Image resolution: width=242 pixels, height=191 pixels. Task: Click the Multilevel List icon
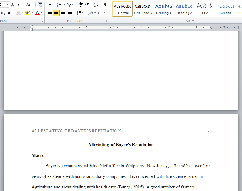(x=69, y=5)
